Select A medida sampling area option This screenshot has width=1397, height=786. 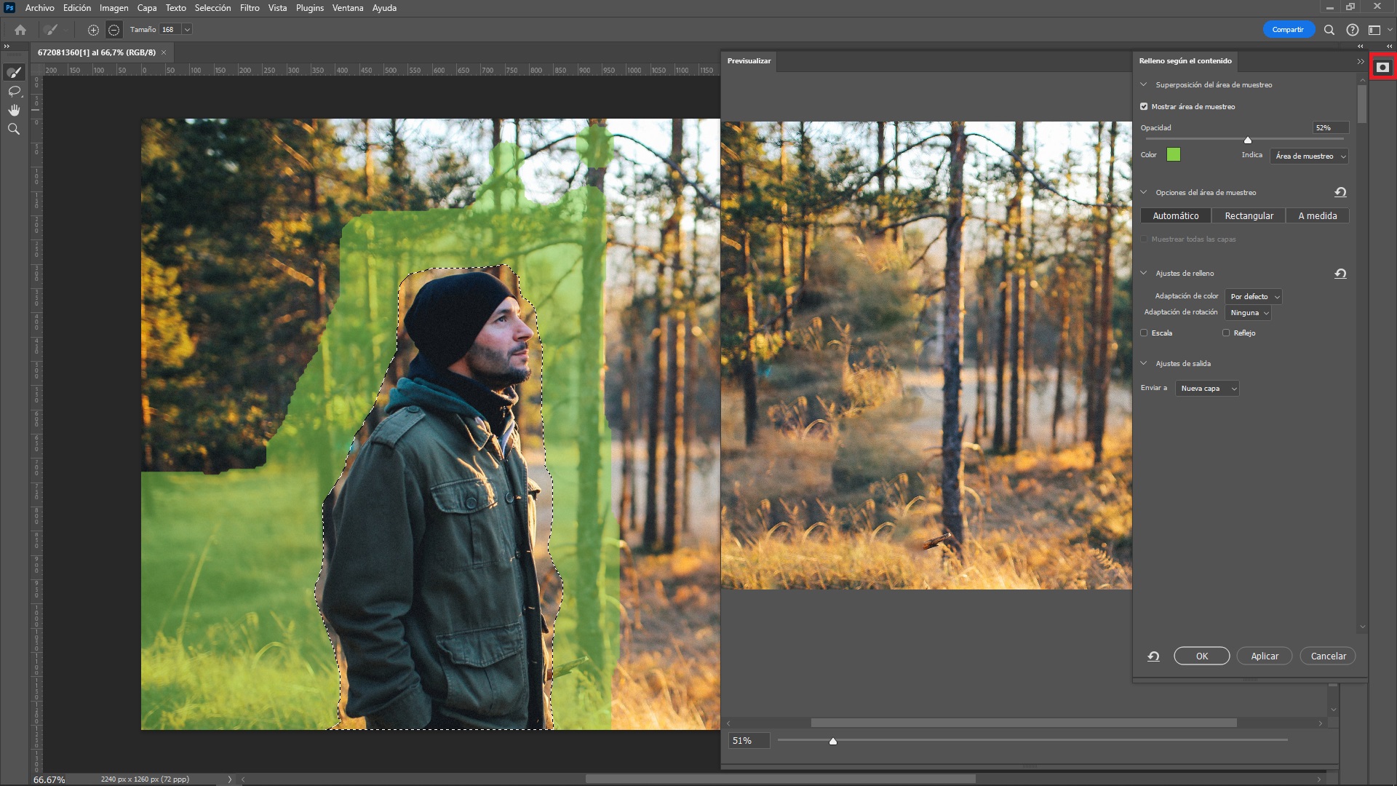[1317, 215]
